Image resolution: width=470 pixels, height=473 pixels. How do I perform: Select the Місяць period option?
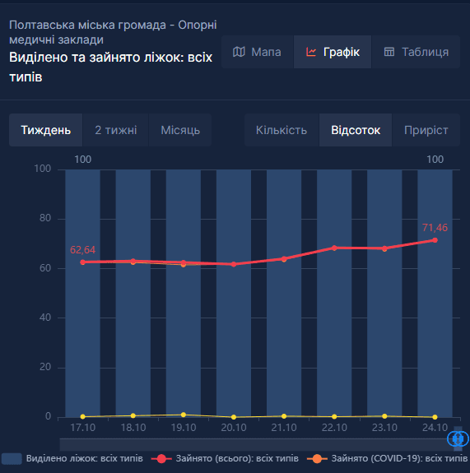pos(180,130)
